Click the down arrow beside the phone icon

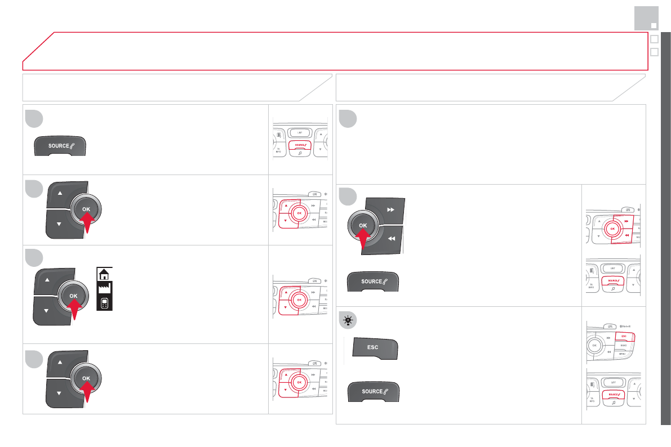[x=47, y=310]
